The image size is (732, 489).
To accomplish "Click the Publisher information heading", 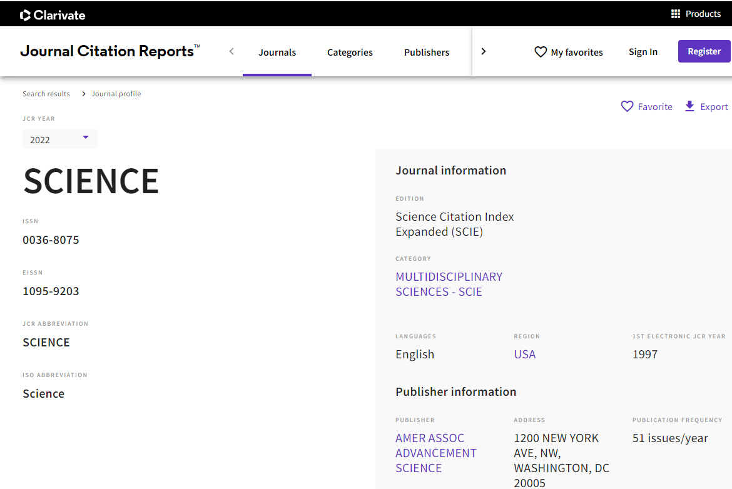I will 455,391.
